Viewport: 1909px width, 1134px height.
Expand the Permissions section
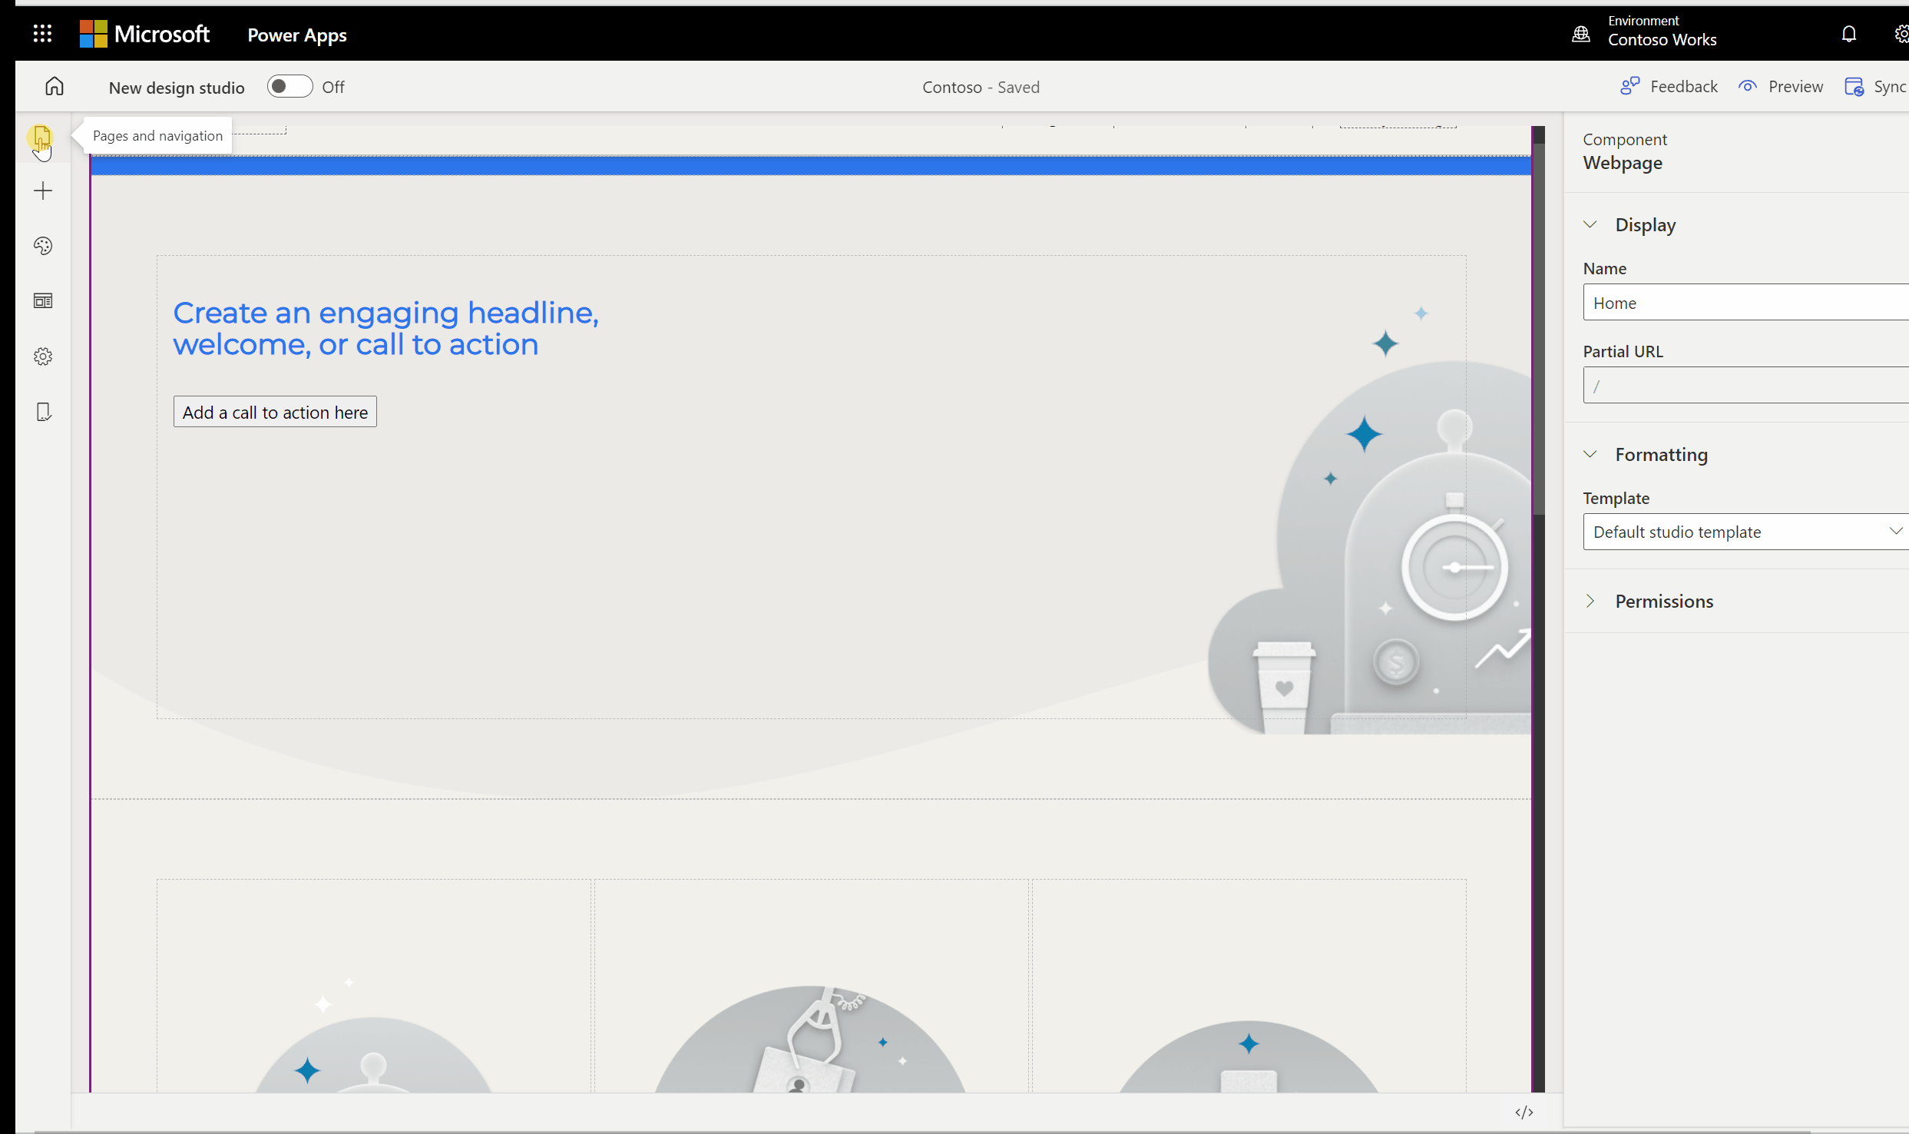point(1590,601)
